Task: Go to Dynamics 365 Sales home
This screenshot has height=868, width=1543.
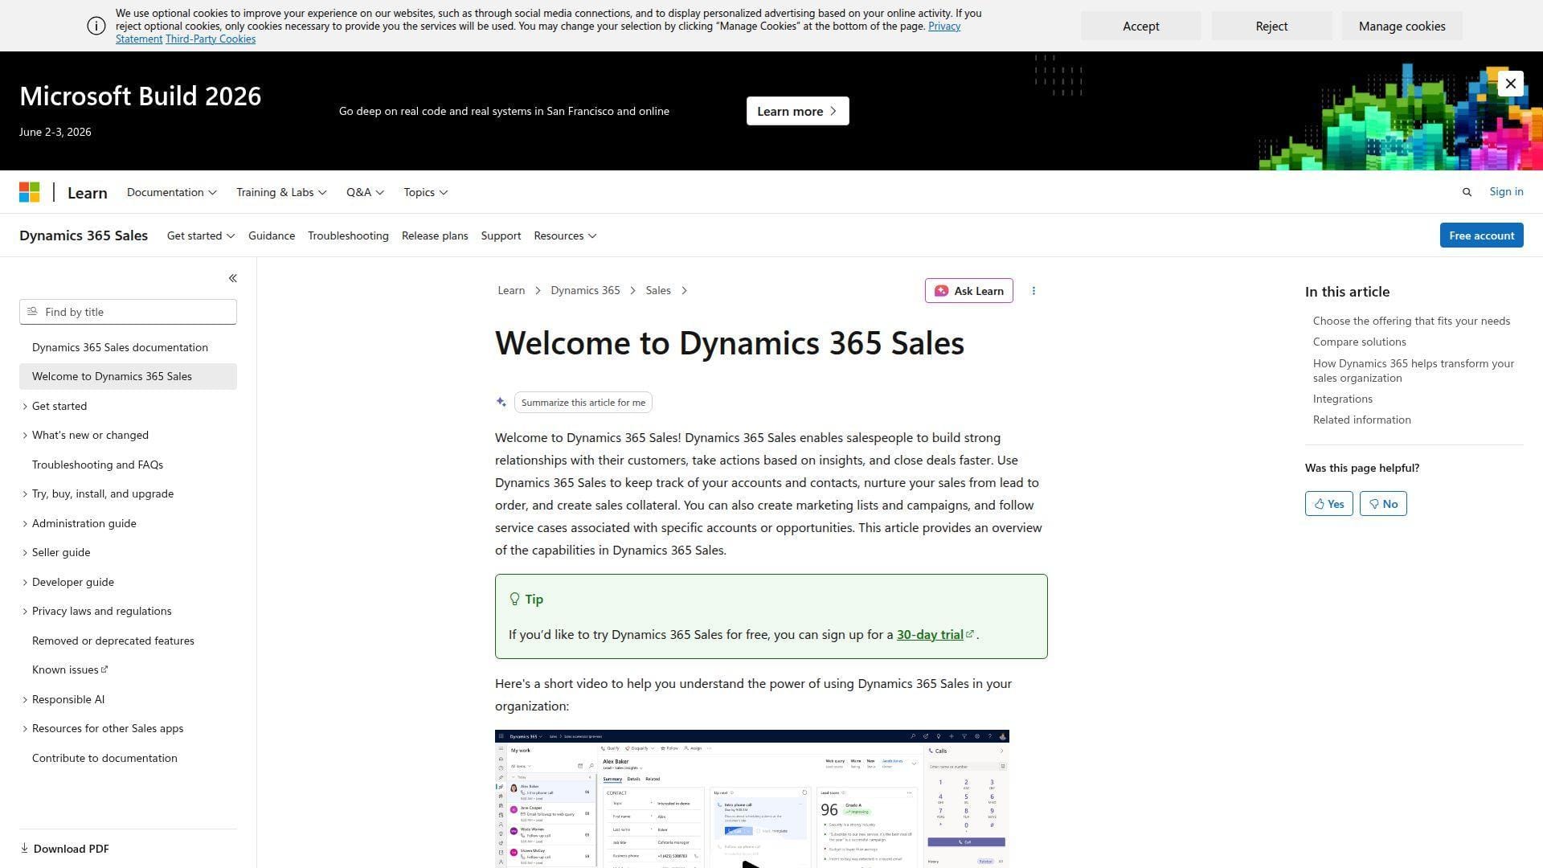Action: (84, 235)
